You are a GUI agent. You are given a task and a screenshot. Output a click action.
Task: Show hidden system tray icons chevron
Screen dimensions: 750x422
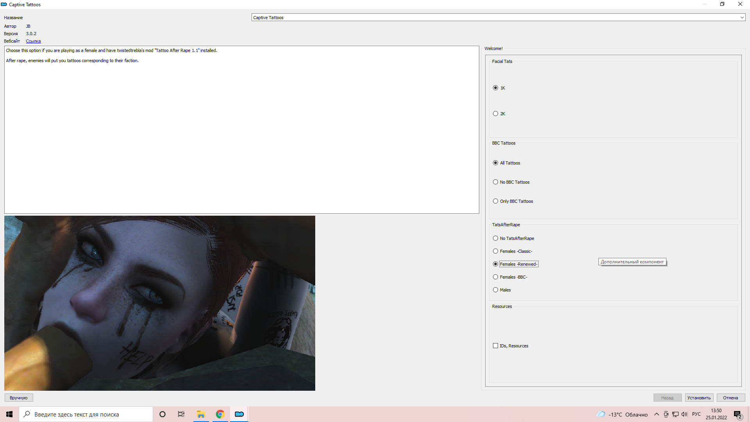tap(656, 414)
